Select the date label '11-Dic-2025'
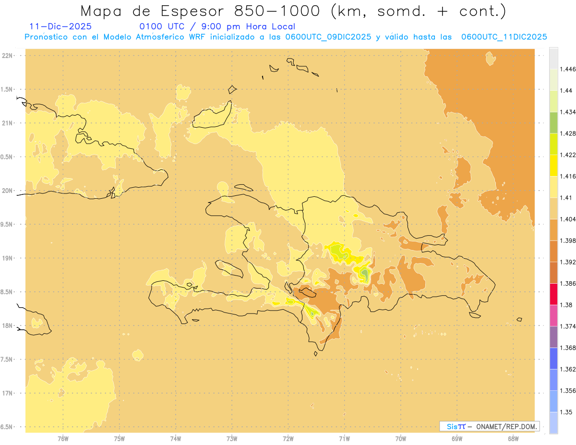 click(x=60, y=27)
